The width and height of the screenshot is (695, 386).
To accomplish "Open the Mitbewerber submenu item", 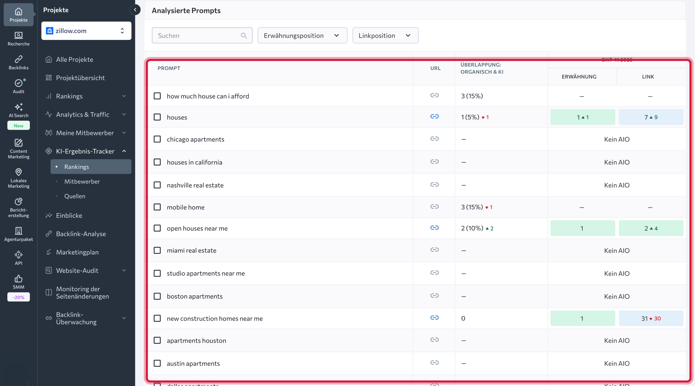I will [x=82, y=182].
